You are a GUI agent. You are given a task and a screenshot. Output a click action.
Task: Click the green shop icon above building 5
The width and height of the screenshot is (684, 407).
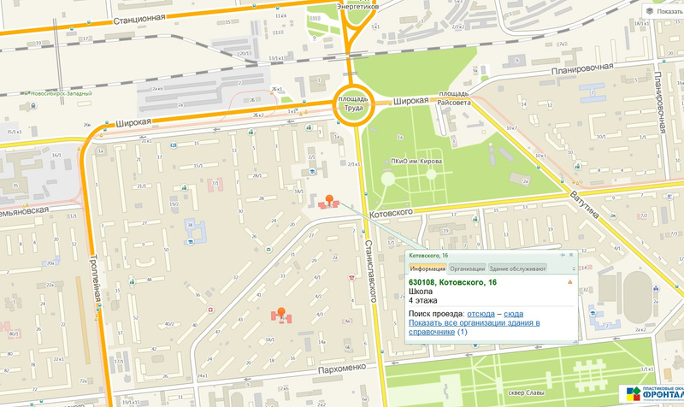click(x=251, y=132)
